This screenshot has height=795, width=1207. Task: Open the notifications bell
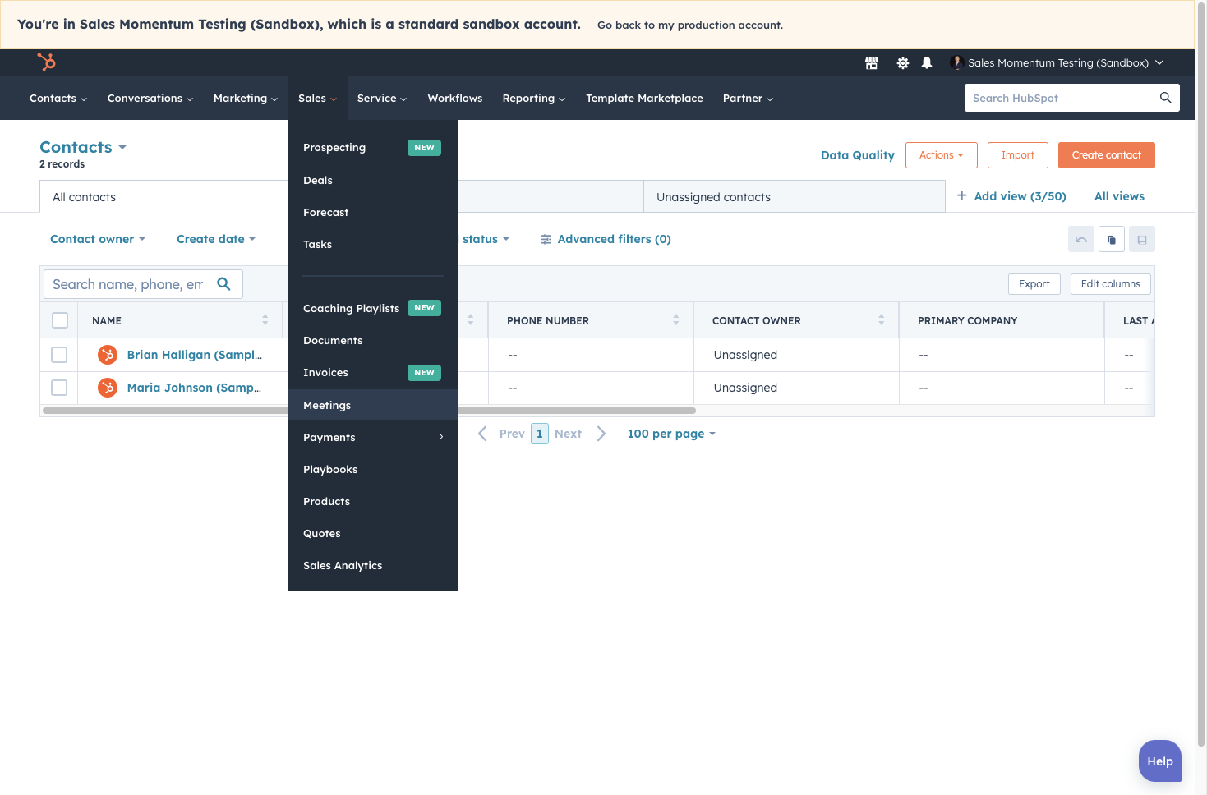(x=927, y=63)
